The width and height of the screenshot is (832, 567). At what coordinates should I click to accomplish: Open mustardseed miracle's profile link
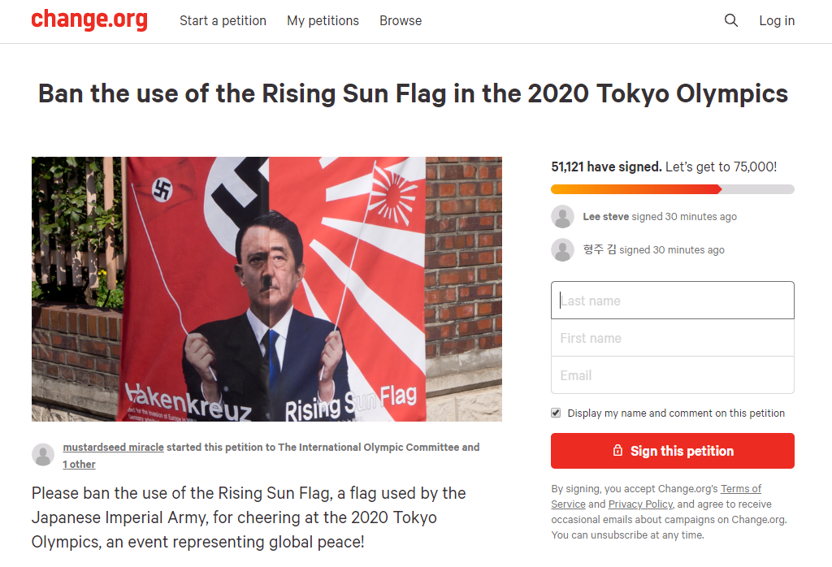click(113, 447)
